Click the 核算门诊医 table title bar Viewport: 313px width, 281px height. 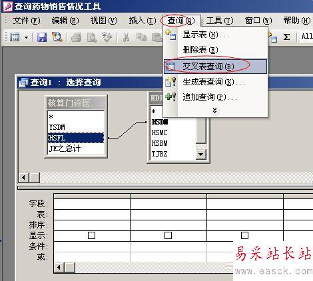click(76, 103)
